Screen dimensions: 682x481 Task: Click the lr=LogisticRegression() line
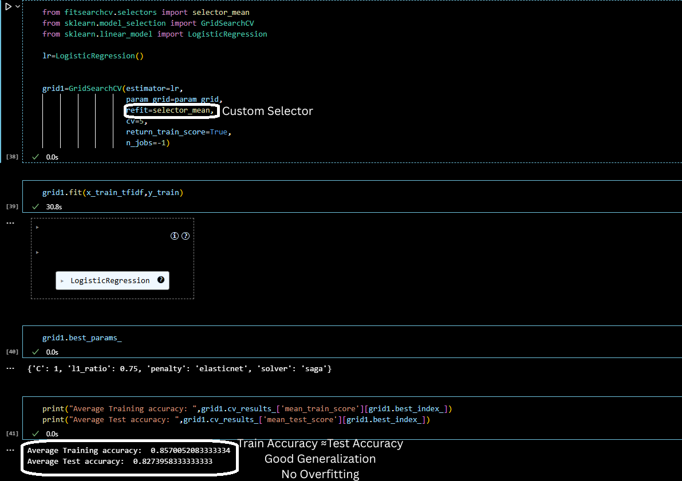(x=93, y=55)
